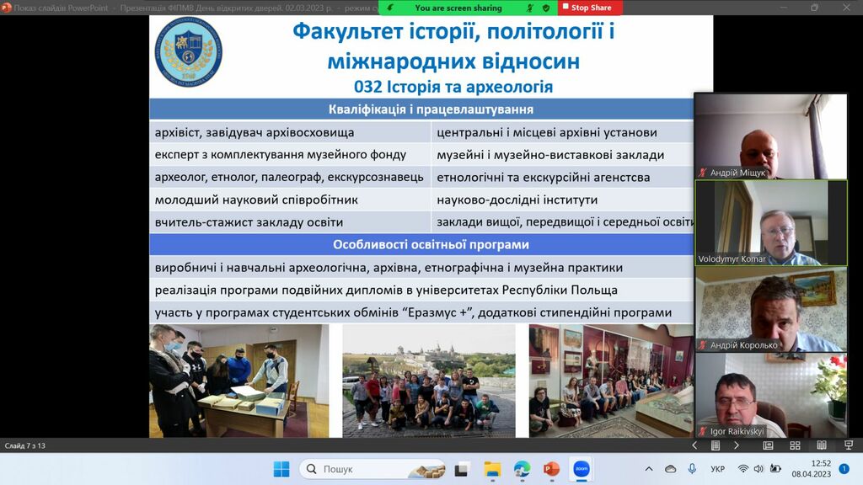Image resolution: width=863 pixels, height=485 pixels.
Task: Open the Zoom app from the taskbar
Action: [x=581, y=469]
